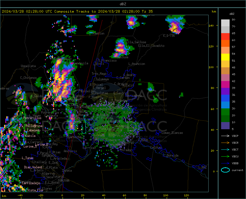The width and height of the screenshot is (246, 199).
Task: Click the dBZ title at top center
Action: [123, 4]
